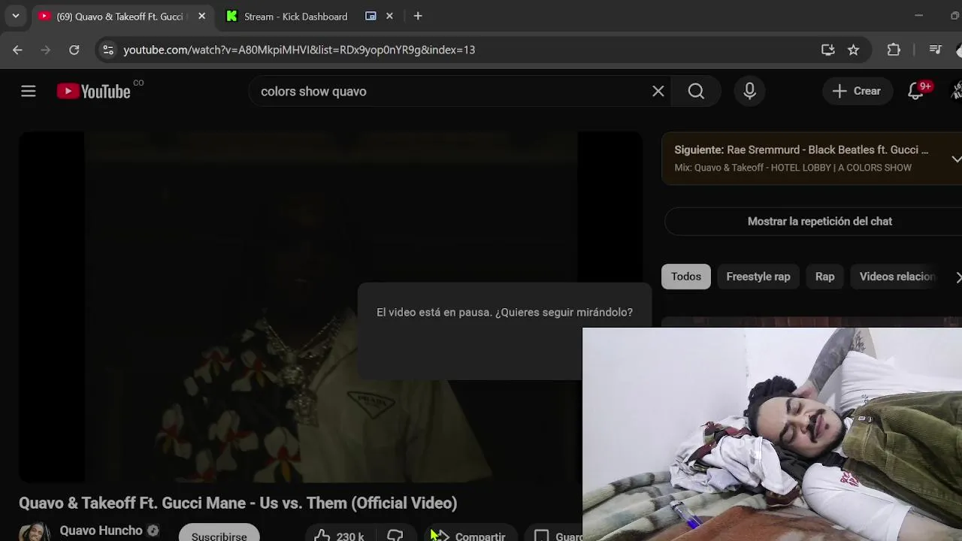Open YouTube notifications bell
962x541 pixels.
[915, 91]
